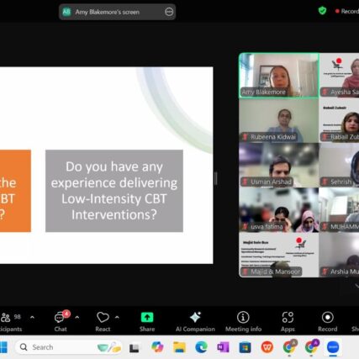The width and height of the screenshot is (359, 359).
Task: Expand the React options caret
Action: click(117, 317)
